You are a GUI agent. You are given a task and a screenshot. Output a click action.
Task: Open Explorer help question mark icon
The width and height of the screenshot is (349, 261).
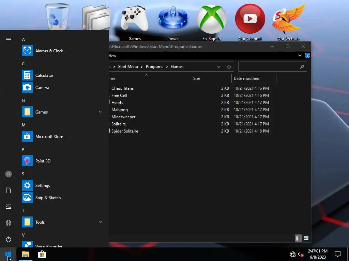coord(307,55)
